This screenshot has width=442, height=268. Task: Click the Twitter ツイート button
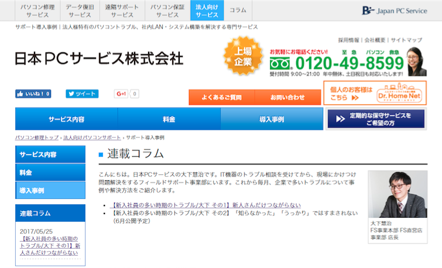click(82, 94)
